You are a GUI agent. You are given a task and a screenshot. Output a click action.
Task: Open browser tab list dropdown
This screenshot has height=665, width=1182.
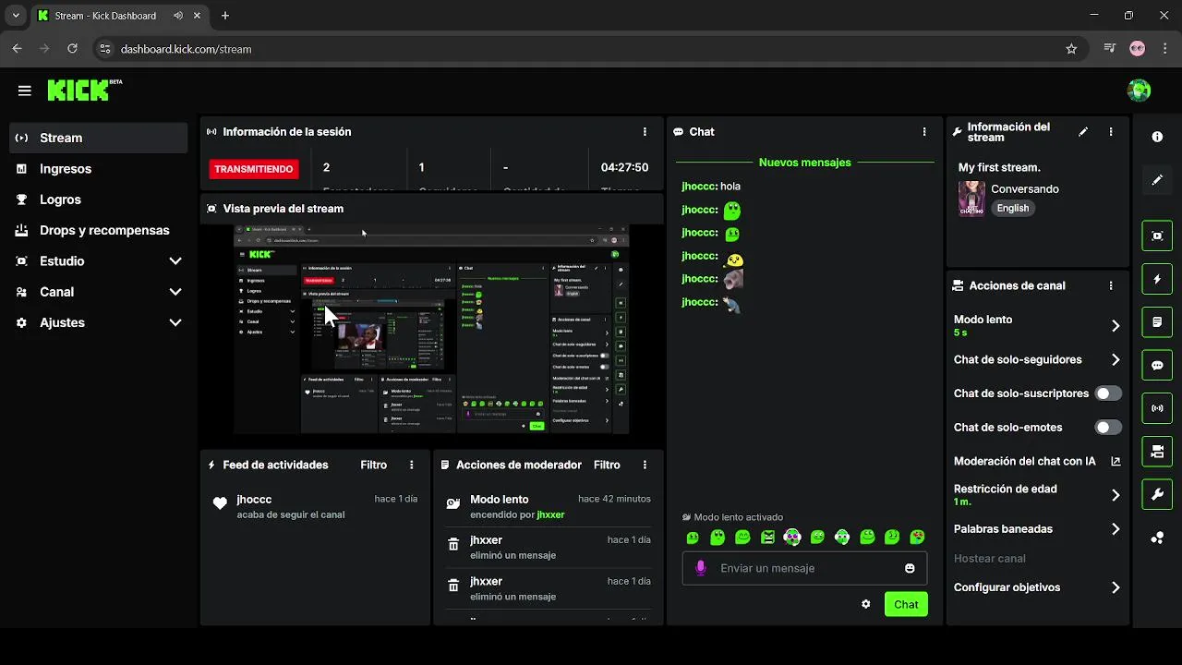16,16
